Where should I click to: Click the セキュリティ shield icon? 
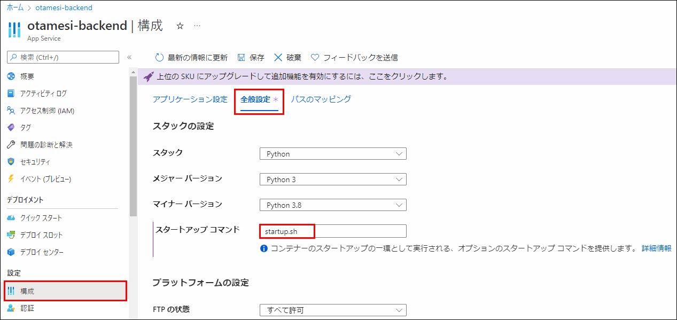click(11, 162)
